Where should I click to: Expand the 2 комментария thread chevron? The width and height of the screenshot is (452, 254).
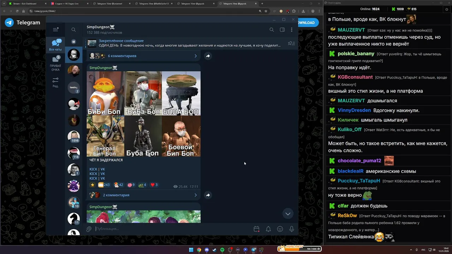click(x=196, y=195)
